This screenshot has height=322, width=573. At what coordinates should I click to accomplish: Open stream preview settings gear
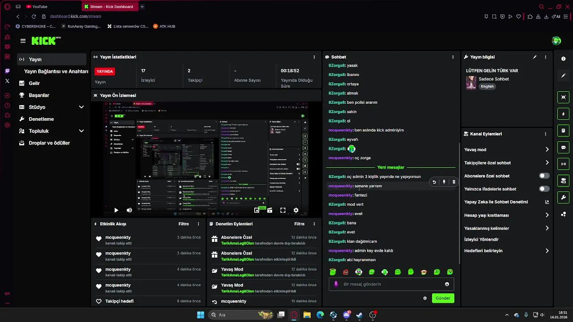coord(296,210)
